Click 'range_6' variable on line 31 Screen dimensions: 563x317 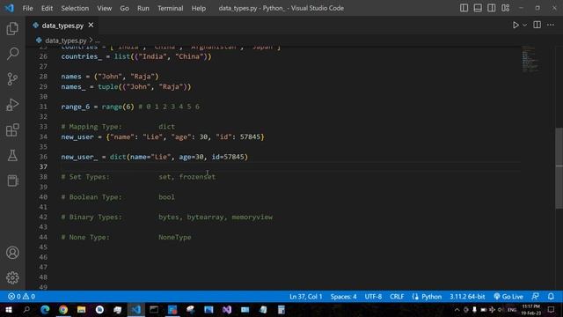click(x=76, y=107)
